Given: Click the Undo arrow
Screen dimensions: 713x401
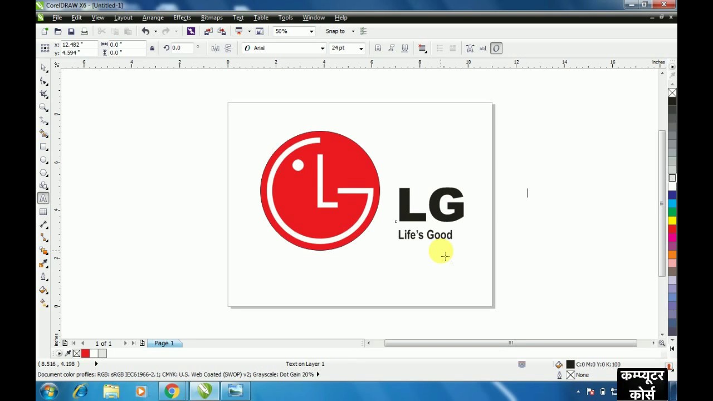Looking at the screenshot, I should point(145,31).
